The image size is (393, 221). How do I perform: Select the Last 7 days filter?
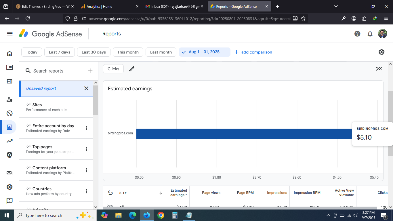(x=60, y=52)
